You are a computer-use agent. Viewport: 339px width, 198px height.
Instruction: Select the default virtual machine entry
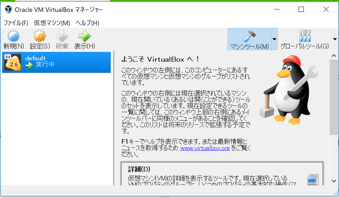tap(56, 62)
